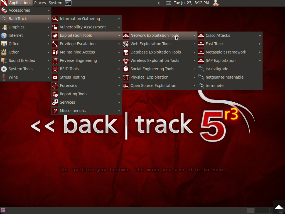Click the Open Source Exploitation icon
This screenshot has width=285, height=214.
[126, 86]
